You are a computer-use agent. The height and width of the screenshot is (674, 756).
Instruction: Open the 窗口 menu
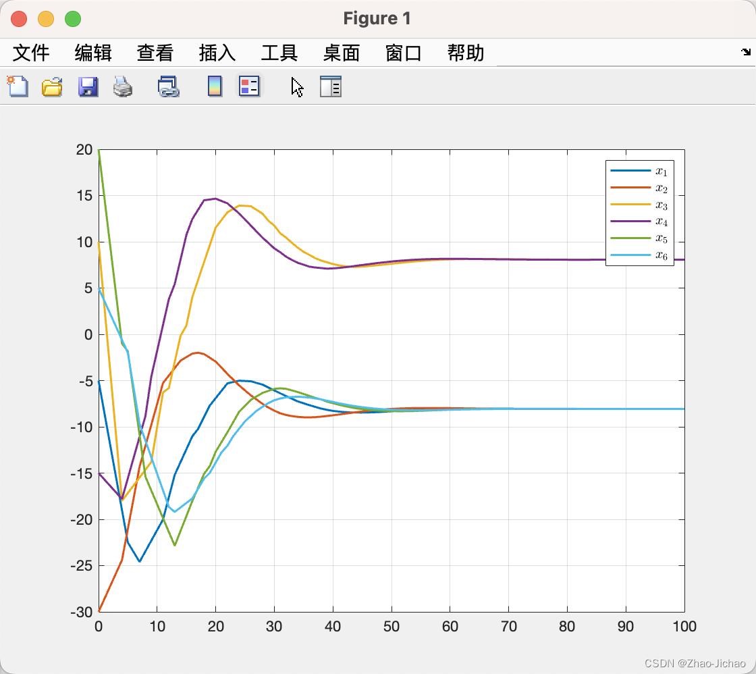[404, 53]
